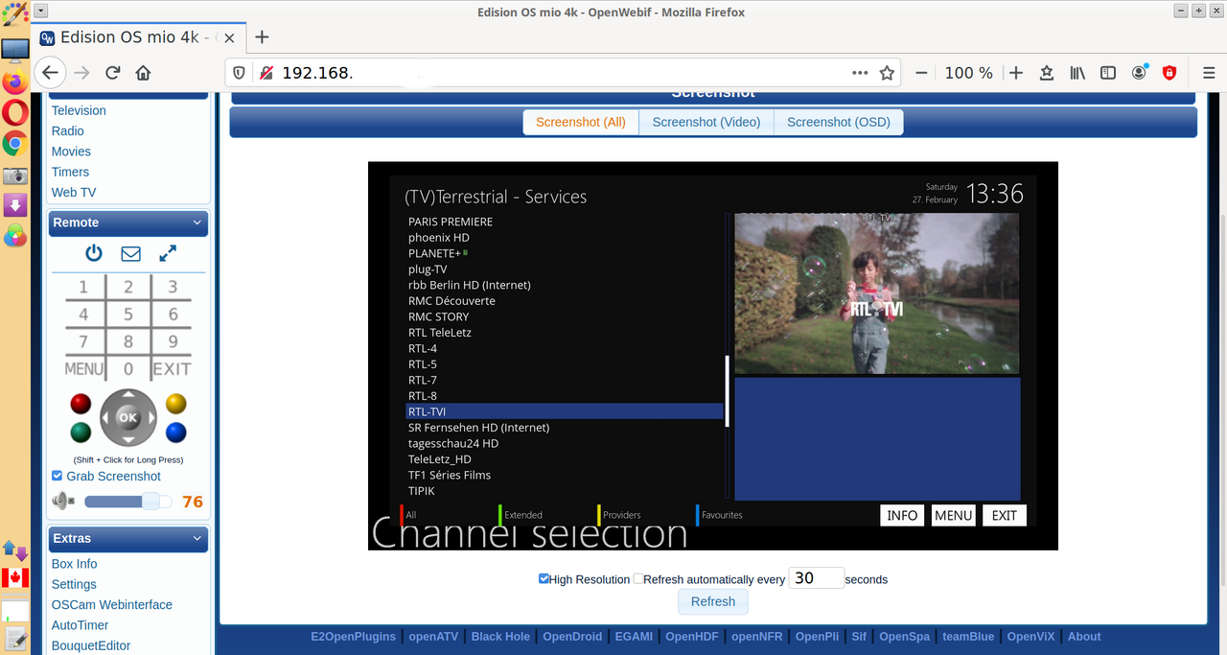
Task: Mute volume with the speaker icon
Action: [x=63, y=501]
